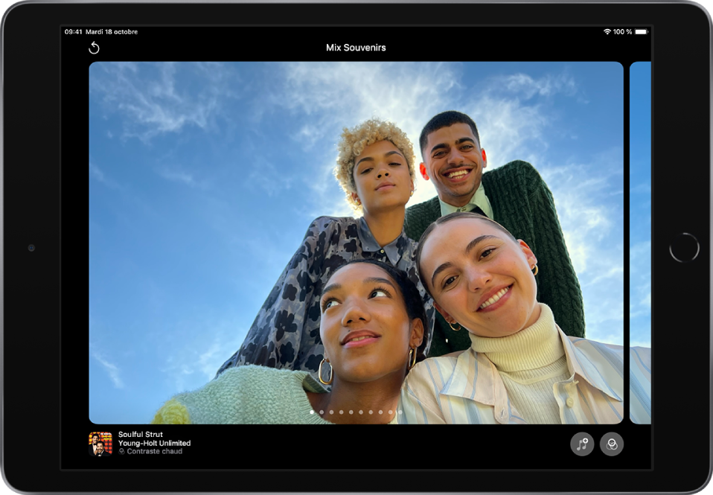Image resolution: width=713 pixels, height=495 pixels.
Task: Open the Memory looks filter button
Action: [x=612, y=444]
